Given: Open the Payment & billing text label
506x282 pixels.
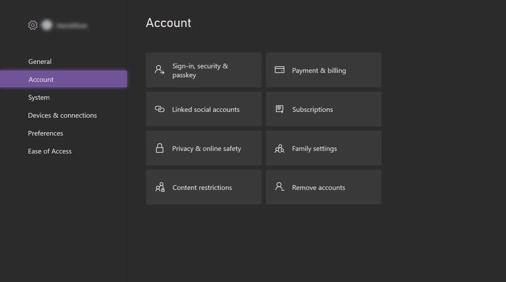Looking at the screenshot, I should pos(319,70).
